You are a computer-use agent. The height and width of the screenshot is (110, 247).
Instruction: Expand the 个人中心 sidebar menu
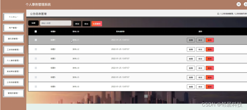pos(14,17)
